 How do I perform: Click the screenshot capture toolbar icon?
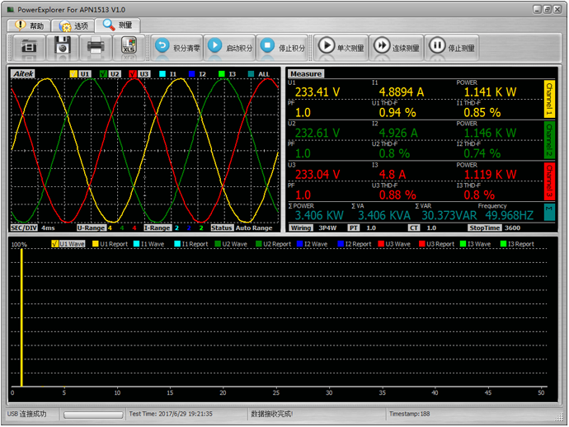pos(29,47)
